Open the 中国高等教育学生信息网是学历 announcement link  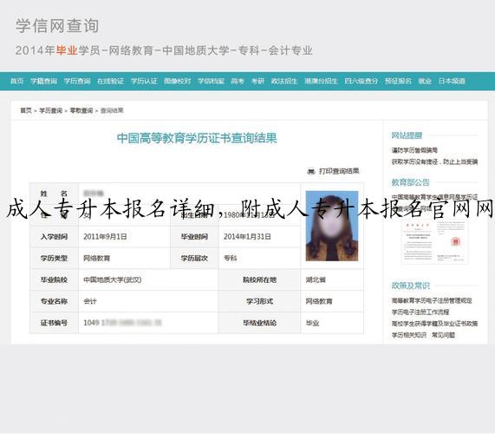pos(434,197)
